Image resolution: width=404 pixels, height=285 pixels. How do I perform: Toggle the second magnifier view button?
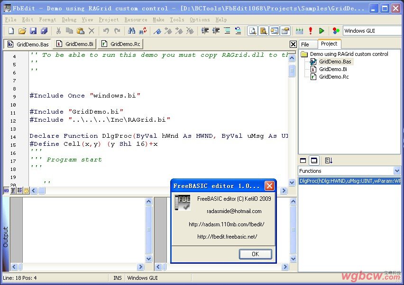[263, 31]
